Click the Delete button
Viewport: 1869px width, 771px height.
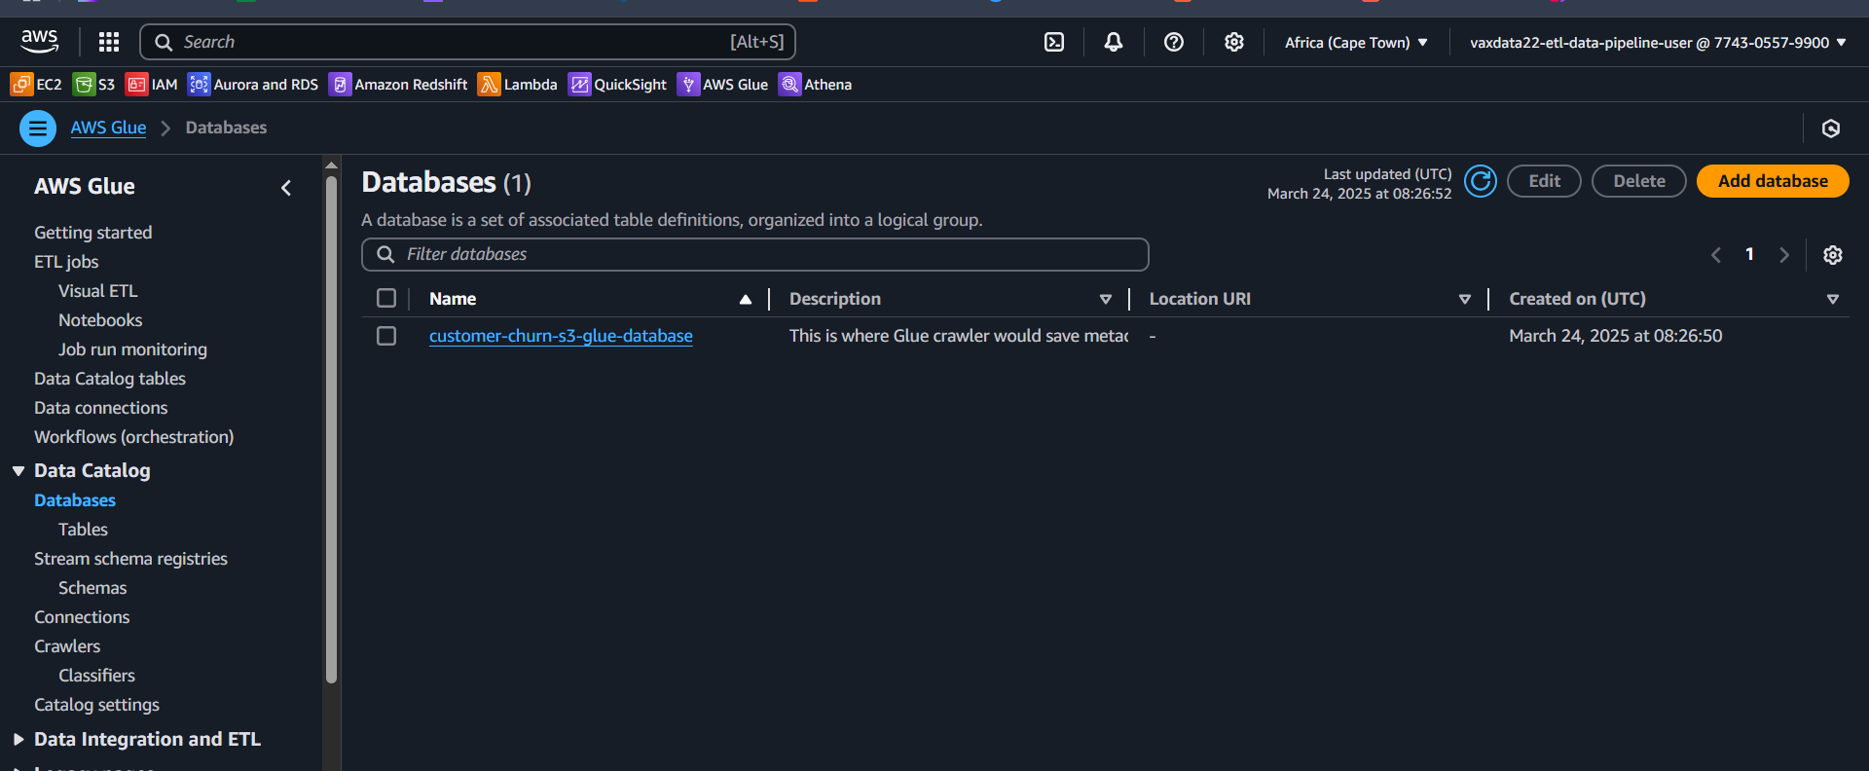(1639, 181)
